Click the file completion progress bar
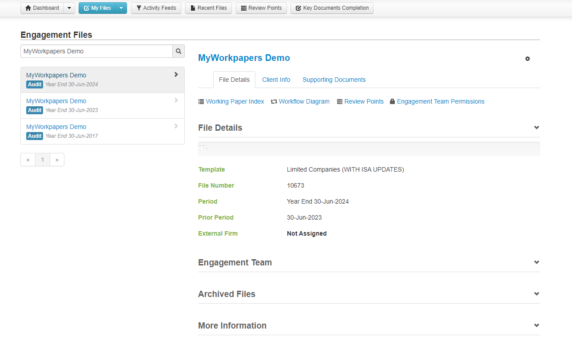Screen dimensions: 572x357 [369, 149]
